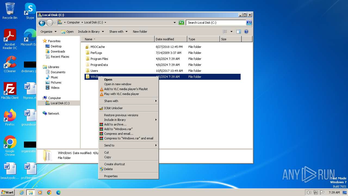Select Documents library in sidebar
The width and height of the screenshot is (348, 196).
(58, 72)
